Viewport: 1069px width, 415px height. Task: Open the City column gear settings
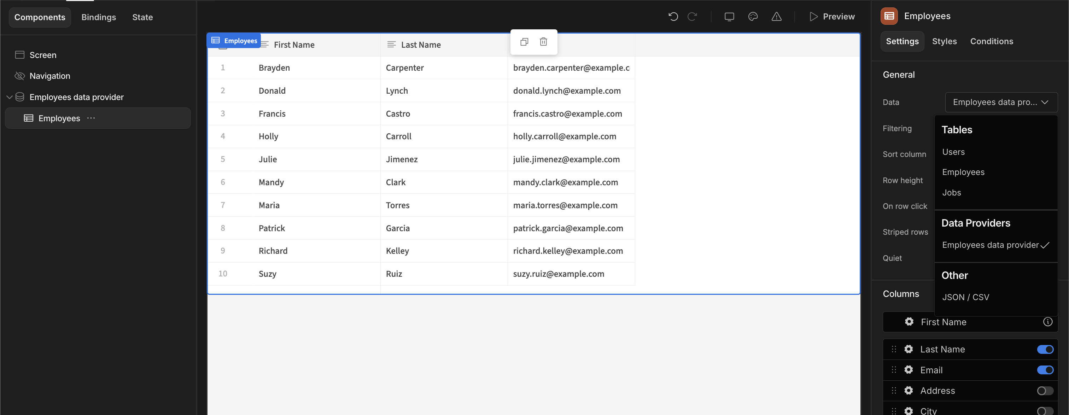[909, 411]
